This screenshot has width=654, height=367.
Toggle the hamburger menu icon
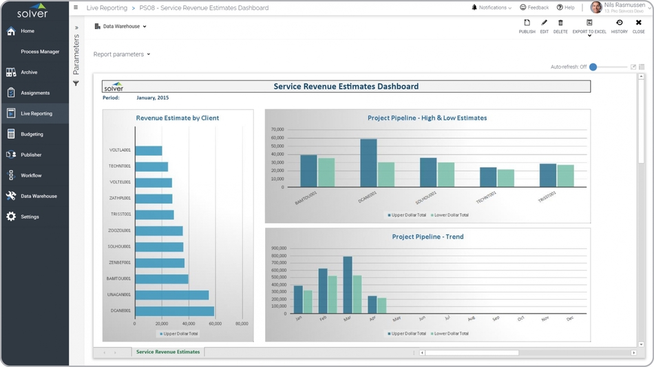(x=76, y=8)
